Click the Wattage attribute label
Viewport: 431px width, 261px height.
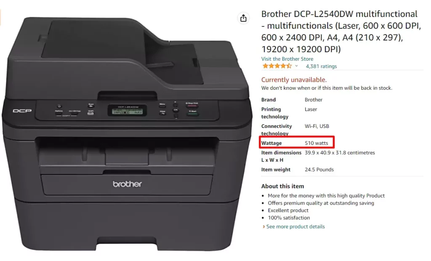271,143
